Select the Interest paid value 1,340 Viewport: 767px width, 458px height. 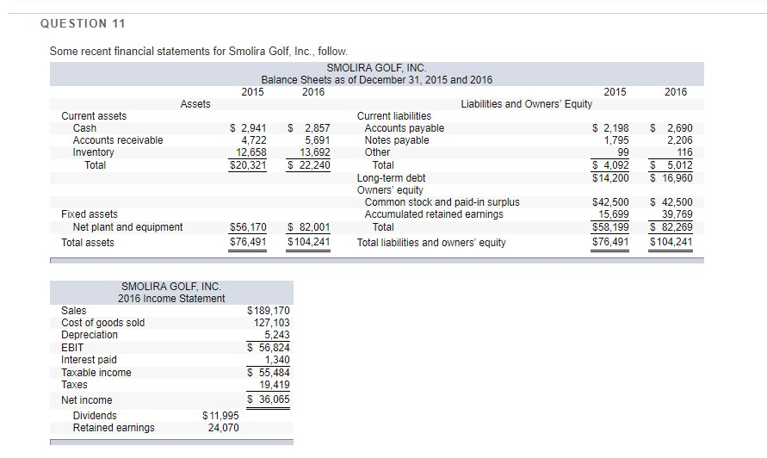tap(277, 360)
